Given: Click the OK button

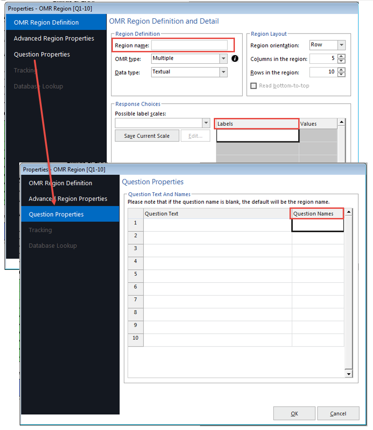Looking at the screenshot, I should click(294, 413).
